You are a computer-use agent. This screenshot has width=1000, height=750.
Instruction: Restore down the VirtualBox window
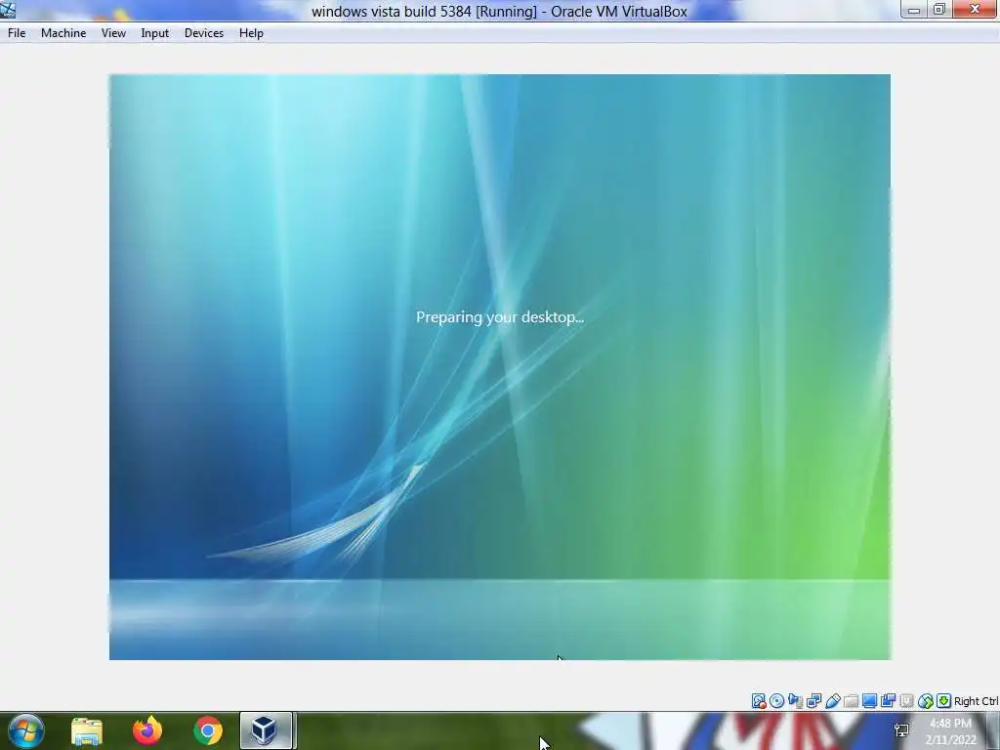(x=939, y=10)
